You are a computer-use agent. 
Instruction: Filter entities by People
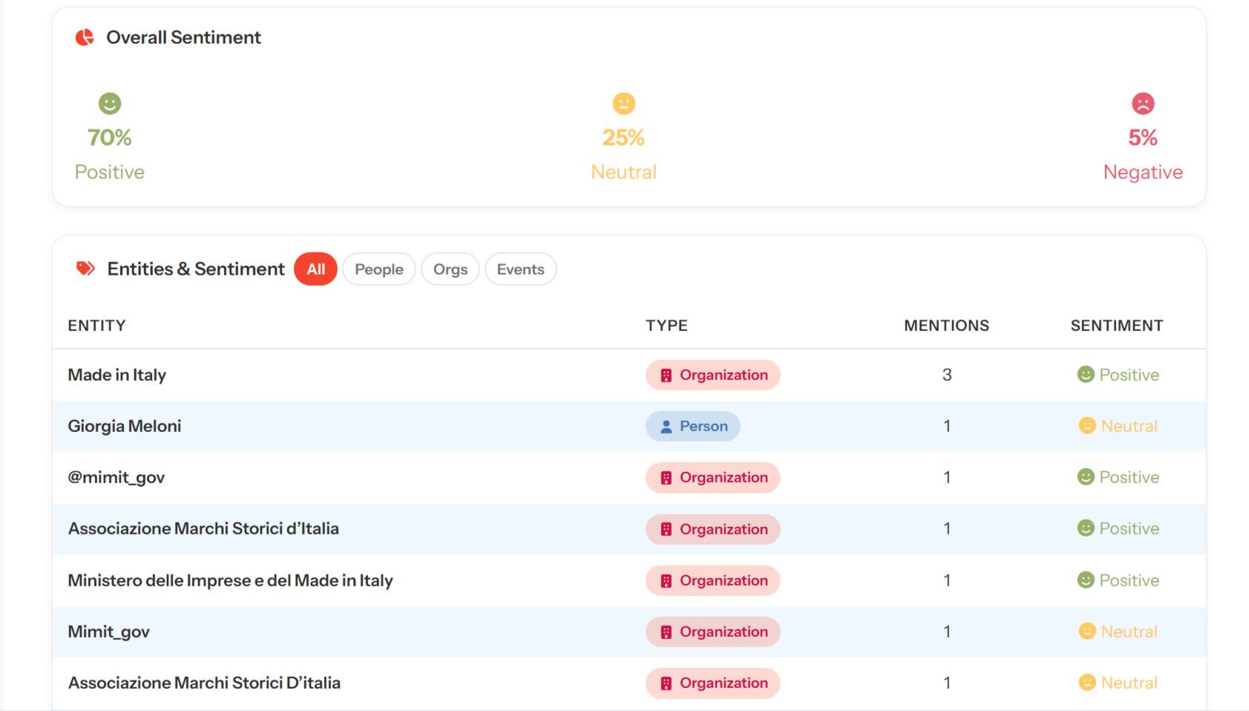378,269
